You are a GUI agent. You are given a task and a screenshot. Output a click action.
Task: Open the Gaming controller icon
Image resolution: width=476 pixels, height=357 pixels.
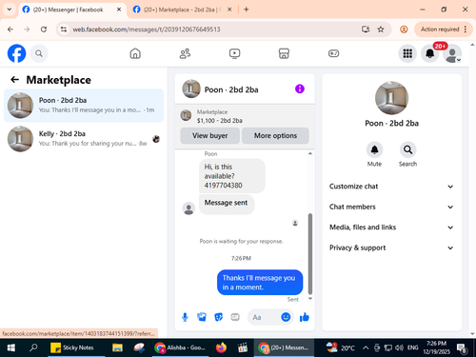coord(333,53)
